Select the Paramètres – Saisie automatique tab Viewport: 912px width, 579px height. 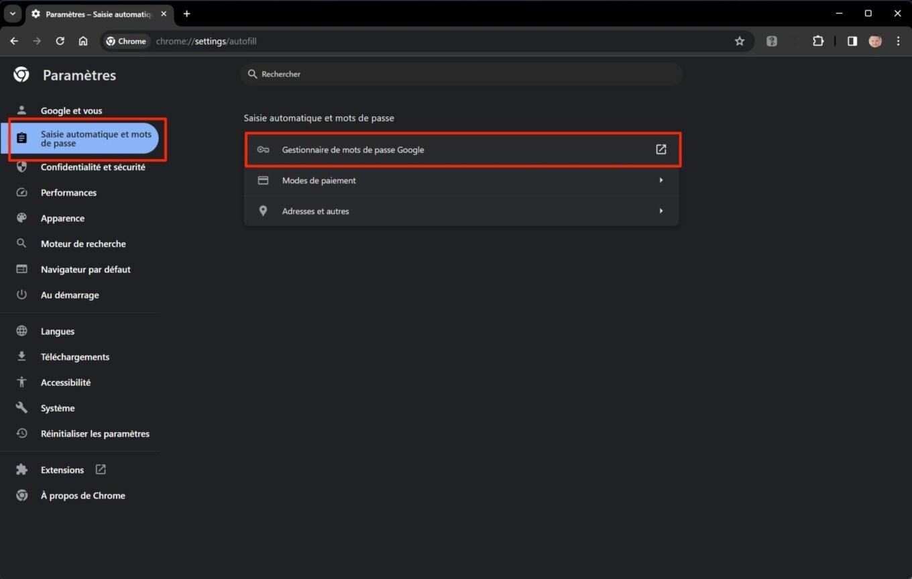tap(99, 13)
